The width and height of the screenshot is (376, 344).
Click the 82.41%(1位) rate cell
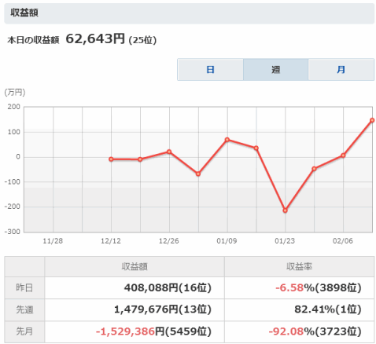(x=299, y=309)
